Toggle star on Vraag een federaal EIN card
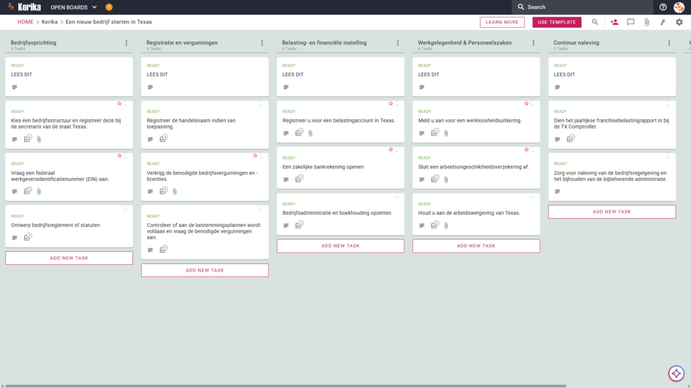Screen dimensions: 691x388 point(119,156)
